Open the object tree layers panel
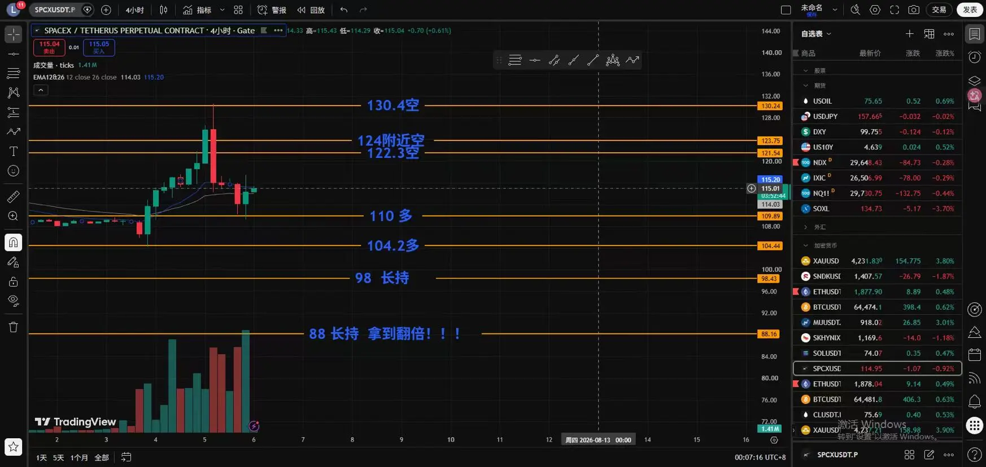This screenshot has width=986, height=467. [975, 81]
